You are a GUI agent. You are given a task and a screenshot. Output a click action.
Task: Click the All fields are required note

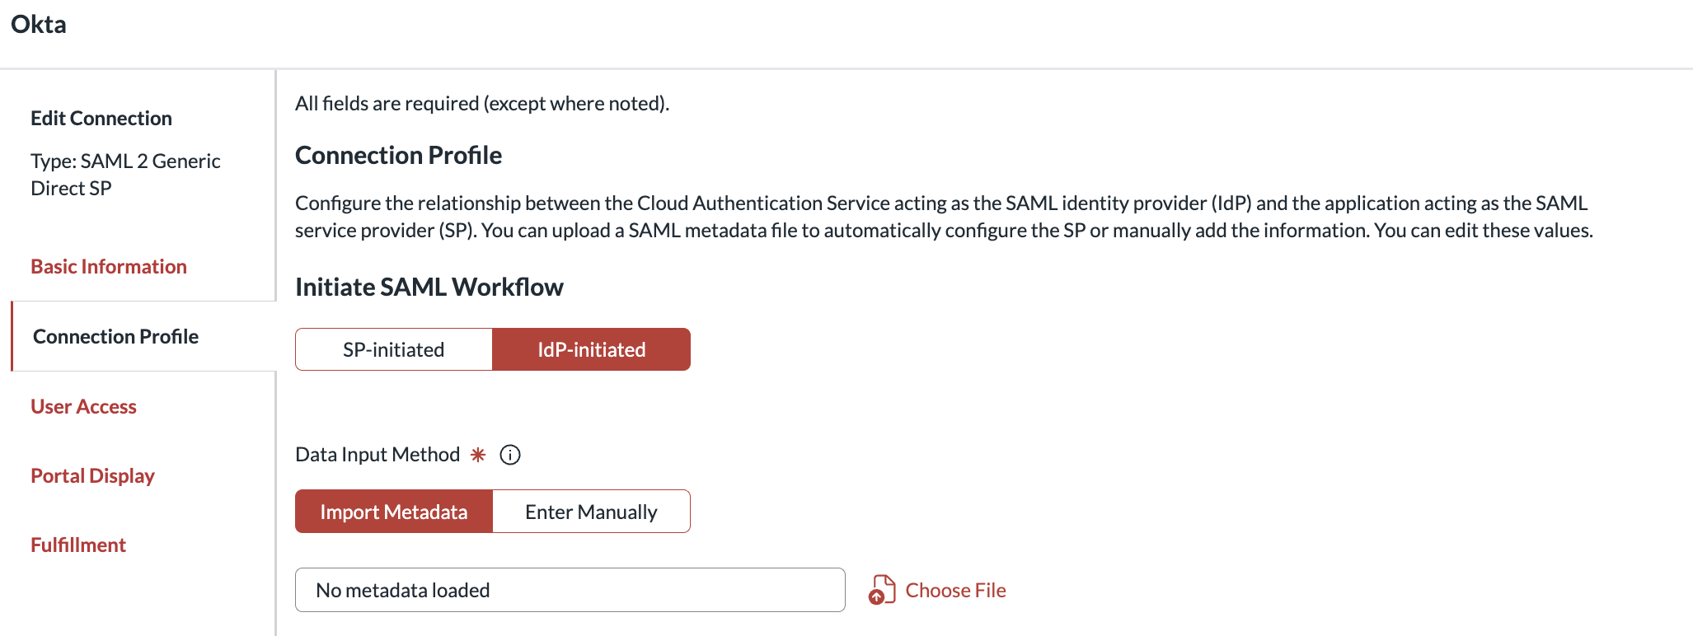point(482,104)
